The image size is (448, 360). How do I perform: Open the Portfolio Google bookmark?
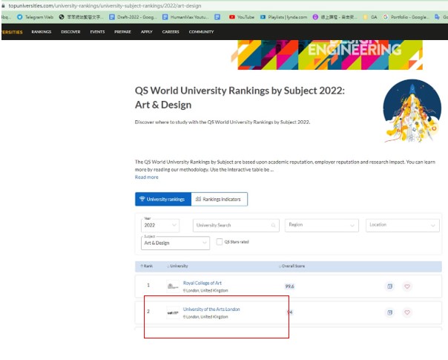coord(406,17)
